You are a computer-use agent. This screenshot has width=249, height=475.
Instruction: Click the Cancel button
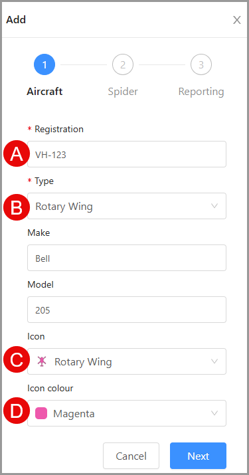(x=131, y=456)
